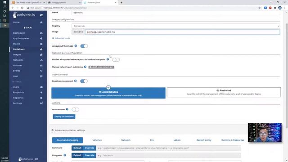Screen dimensions: 288x162
Task: Open the Containers sidebar link
Action: coord(19,49)
